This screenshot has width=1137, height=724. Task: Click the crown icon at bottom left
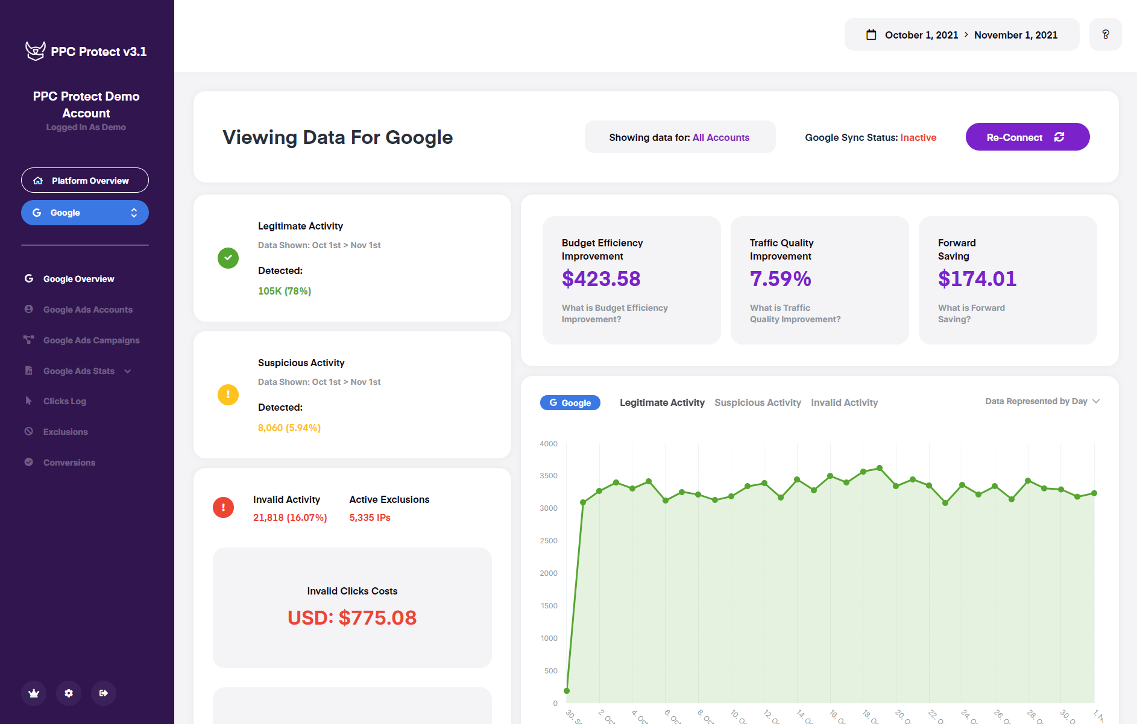(34, 693)
